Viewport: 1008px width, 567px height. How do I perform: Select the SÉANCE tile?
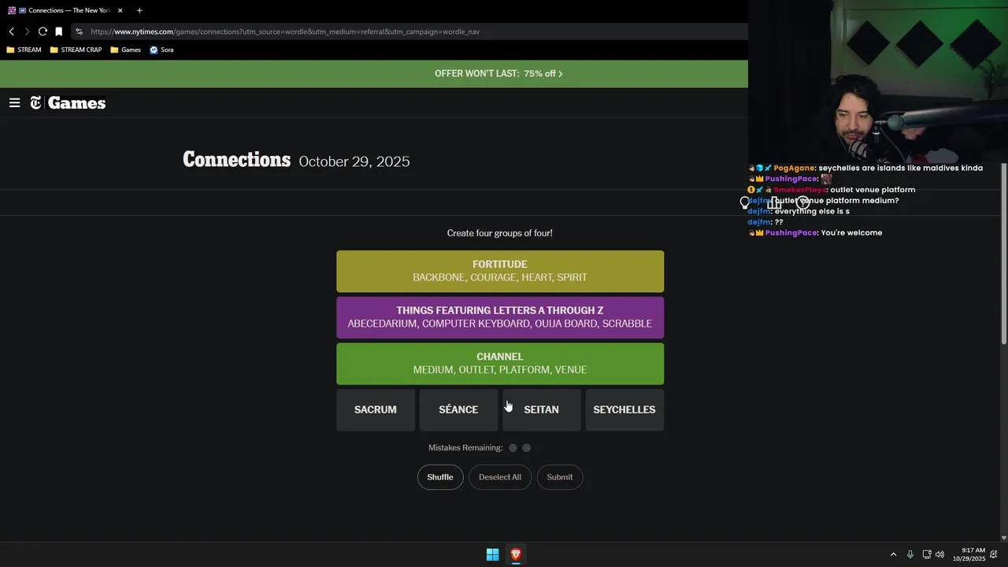[x=458, y=409]
